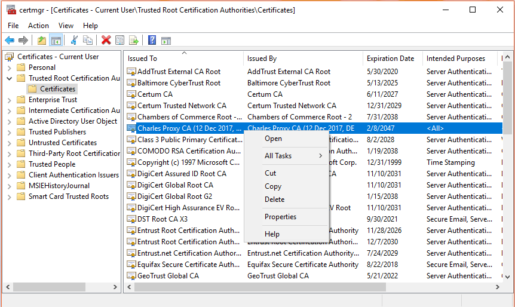
Task: Choose Help from the context menu
Action: point(287,234)
